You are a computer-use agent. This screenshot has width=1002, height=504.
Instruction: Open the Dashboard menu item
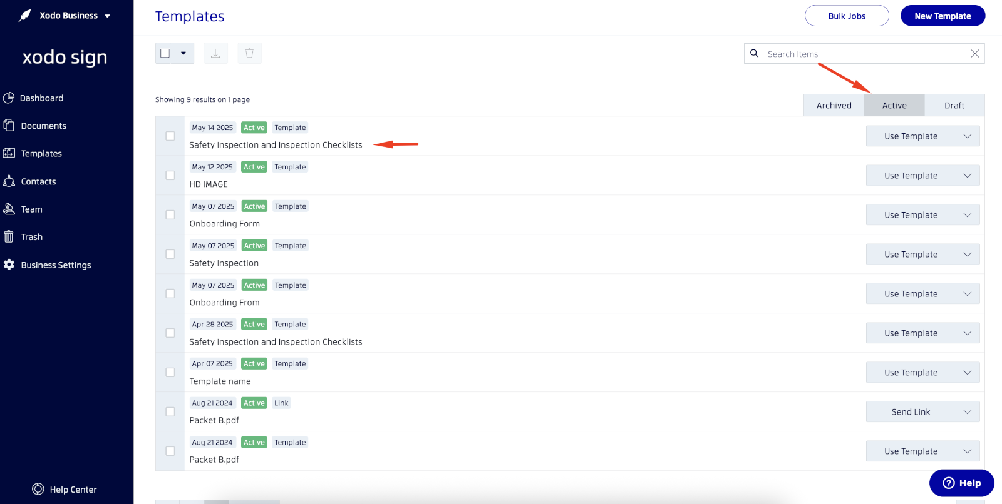(41, 98)
